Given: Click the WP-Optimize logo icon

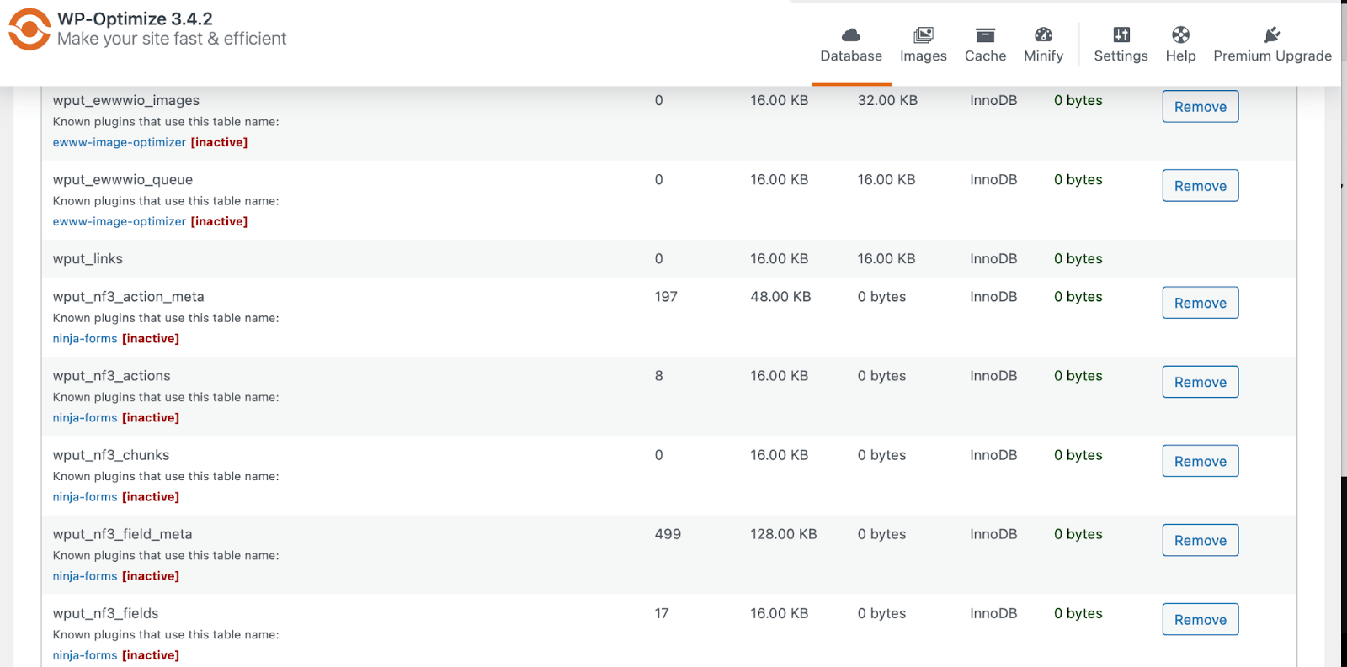Looking at the screenshot, I should pos(29,29).
